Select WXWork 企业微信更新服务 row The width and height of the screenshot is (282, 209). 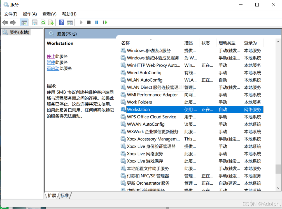(x=192, y=132)
